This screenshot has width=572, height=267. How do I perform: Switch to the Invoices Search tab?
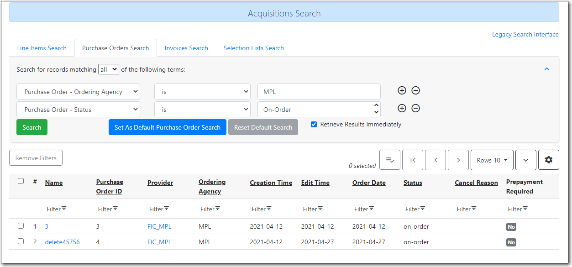[186, 47]
